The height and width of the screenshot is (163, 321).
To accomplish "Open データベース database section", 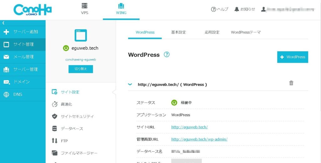I will coord(71,129).
